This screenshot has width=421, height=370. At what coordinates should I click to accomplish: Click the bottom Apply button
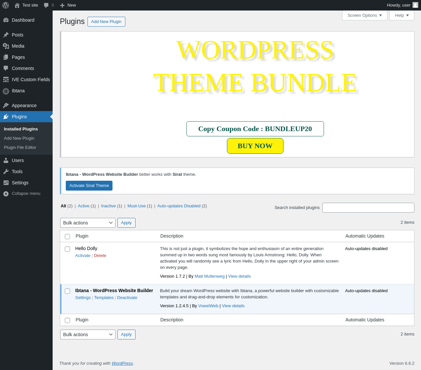point(126,335)
